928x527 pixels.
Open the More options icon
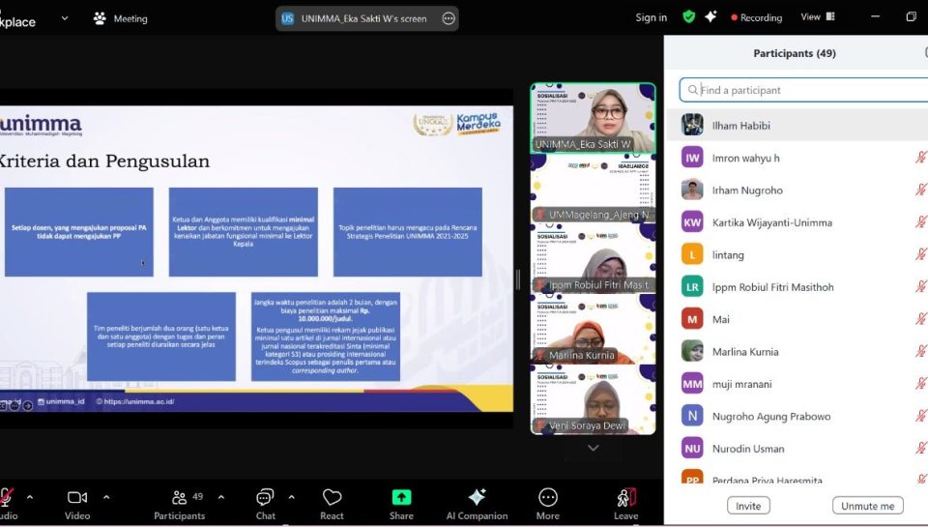click(x=548, y=498)
